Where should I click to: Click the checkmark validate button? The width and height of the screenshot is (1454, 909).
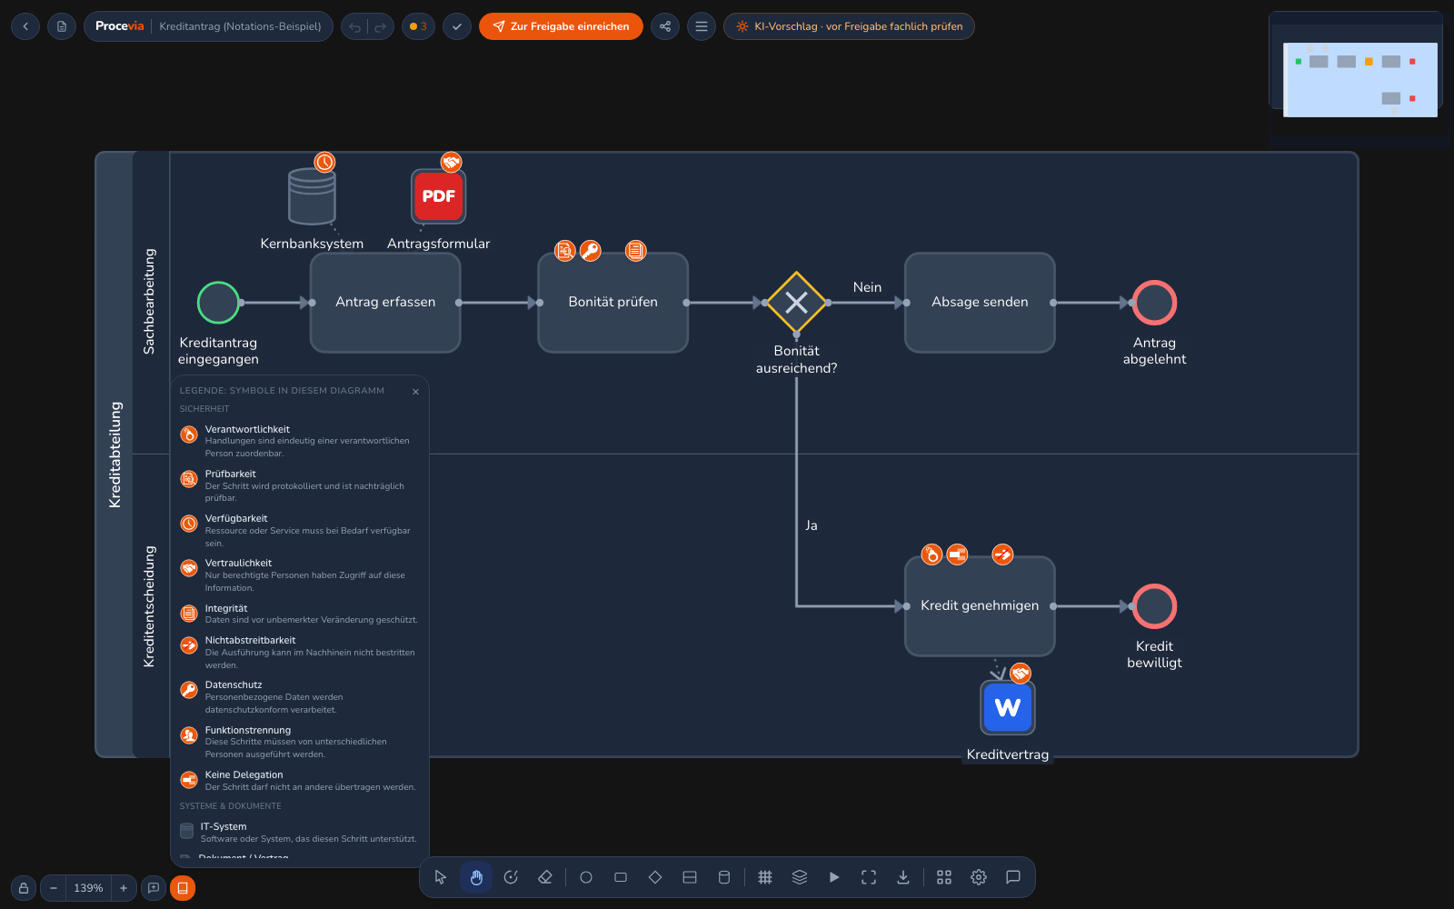(x=457, y=26)
